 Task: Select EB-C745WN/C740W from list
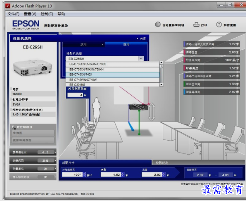113,80
